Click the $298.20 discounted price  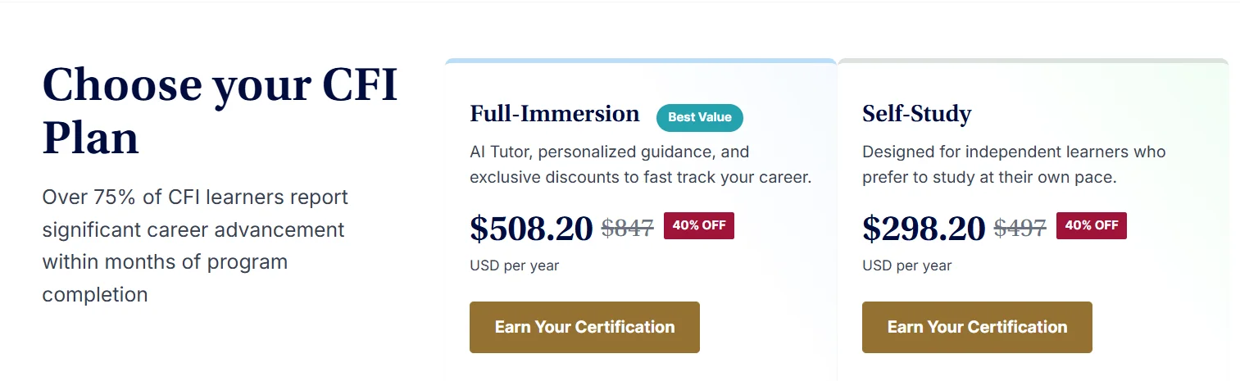click(924, 229)
